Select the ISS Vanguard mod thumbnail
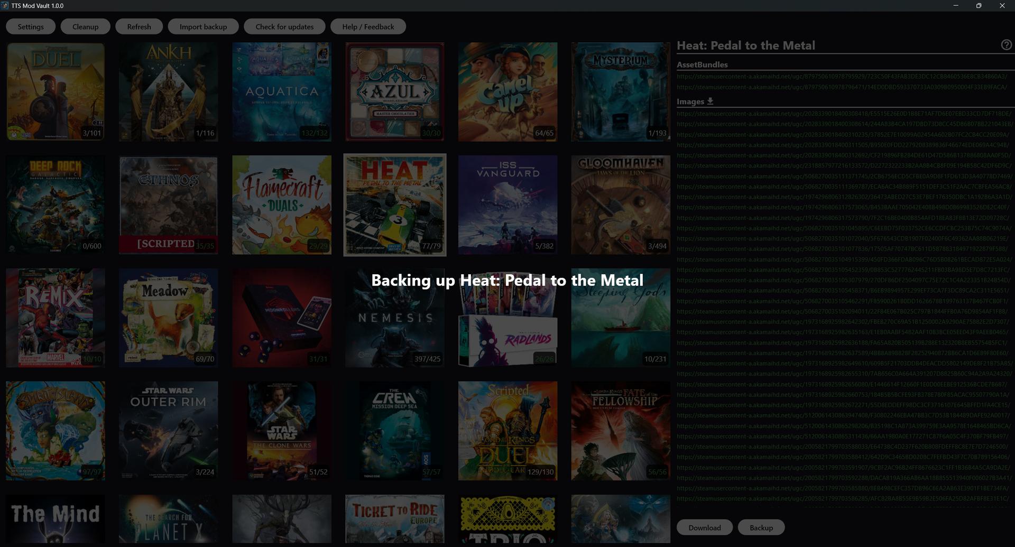This screenshot has width=1015, height=547. click(508, 205)
